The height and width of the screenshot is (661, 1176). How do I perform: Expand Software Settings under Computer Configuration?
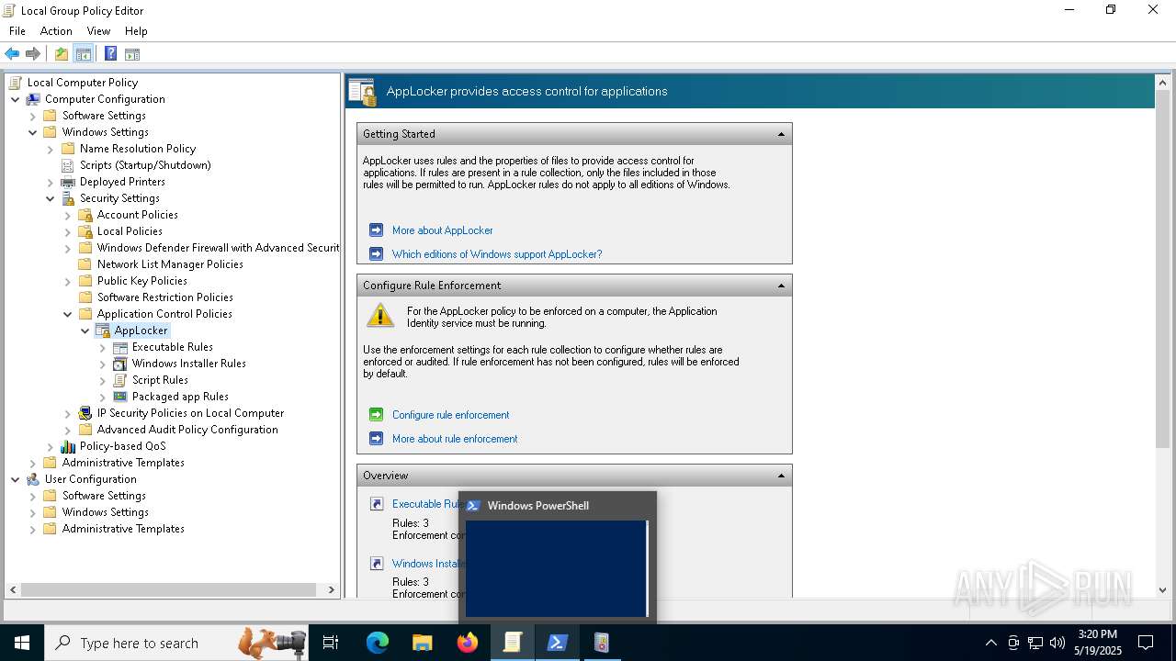(x=33, y=116)
